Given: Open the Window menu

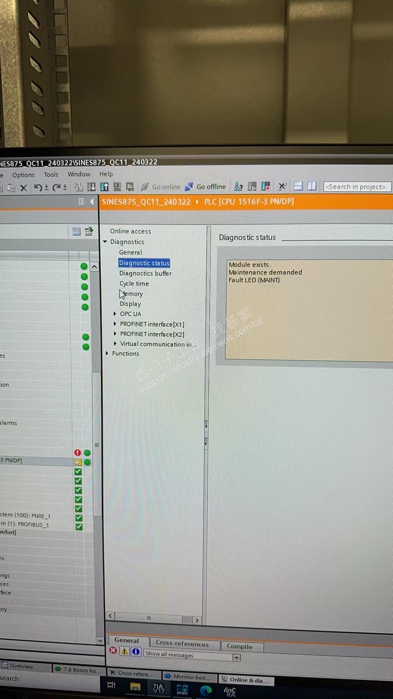Looking at the screenshot, I should [79, 174].
